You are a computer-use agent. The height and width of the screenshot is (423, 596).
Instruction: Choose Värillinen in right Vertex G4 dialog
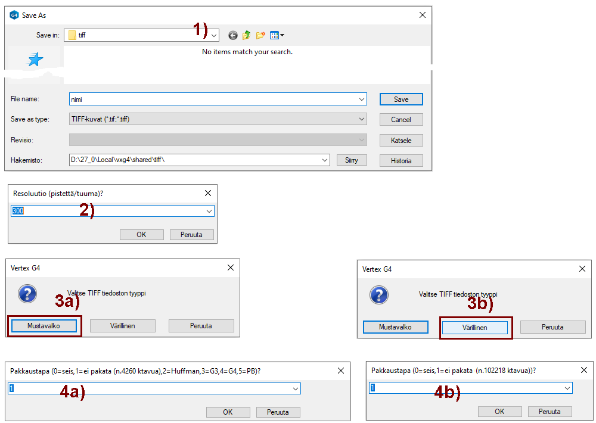[x=475, y=327]
